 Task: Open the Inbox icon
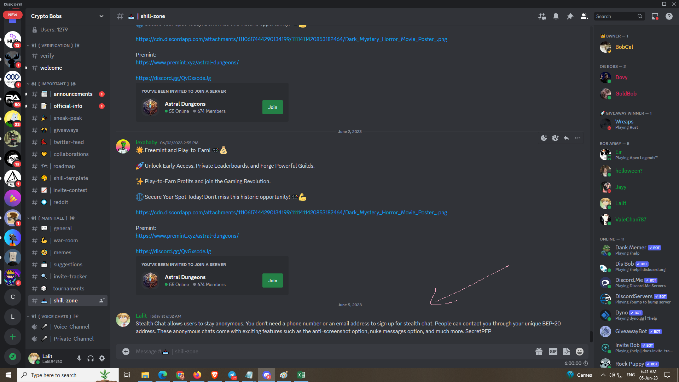point(655,16)
